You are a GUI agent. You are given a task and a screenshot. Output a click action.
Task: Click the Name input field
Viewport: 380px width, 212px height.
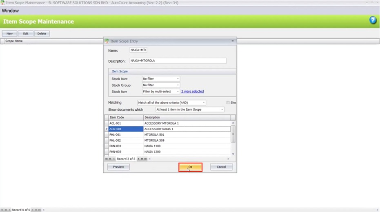click(138, 50)
